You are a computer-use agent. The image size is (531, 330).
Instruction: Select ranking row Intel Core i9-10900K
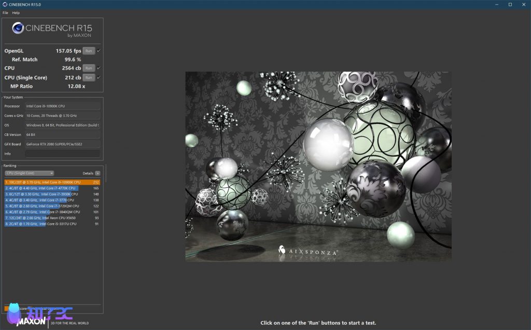point(52,182)
